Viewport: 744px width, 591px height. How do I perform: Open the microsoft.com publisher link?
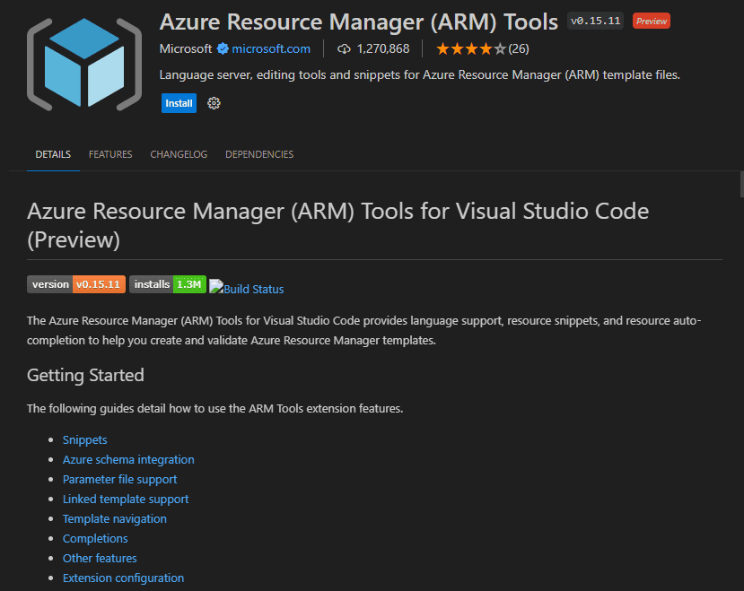tap(271, 48)
